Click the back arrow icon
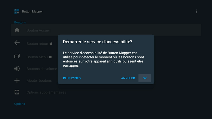Viewport: 212px width, 119px height. (17, 43)
